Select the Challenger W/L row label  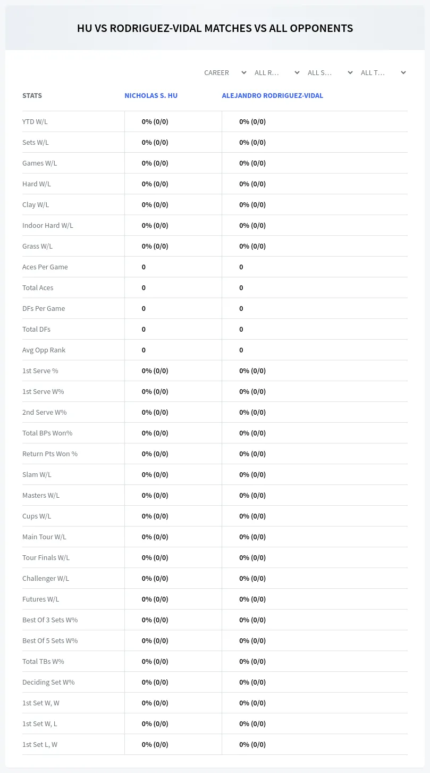coord(46,578)
